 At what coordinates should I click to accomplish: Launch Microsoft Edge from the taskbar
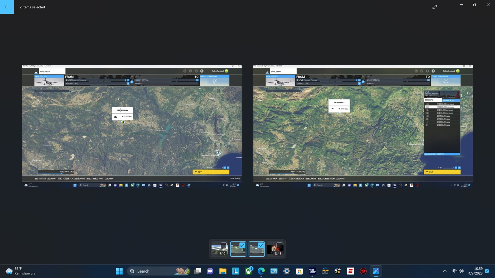tap(262, 271)
